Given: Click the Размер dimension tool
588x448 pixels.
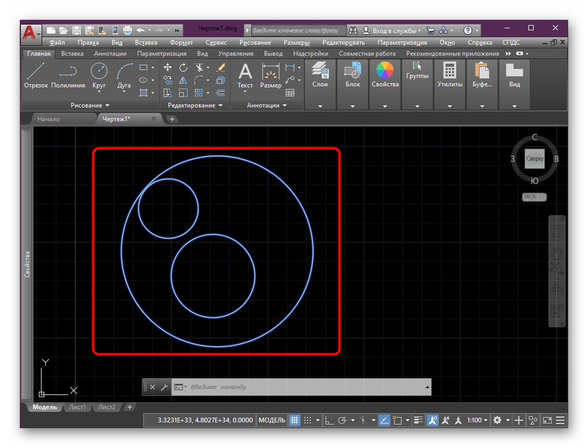Looking at the screenshot, I should coord(270,76).
